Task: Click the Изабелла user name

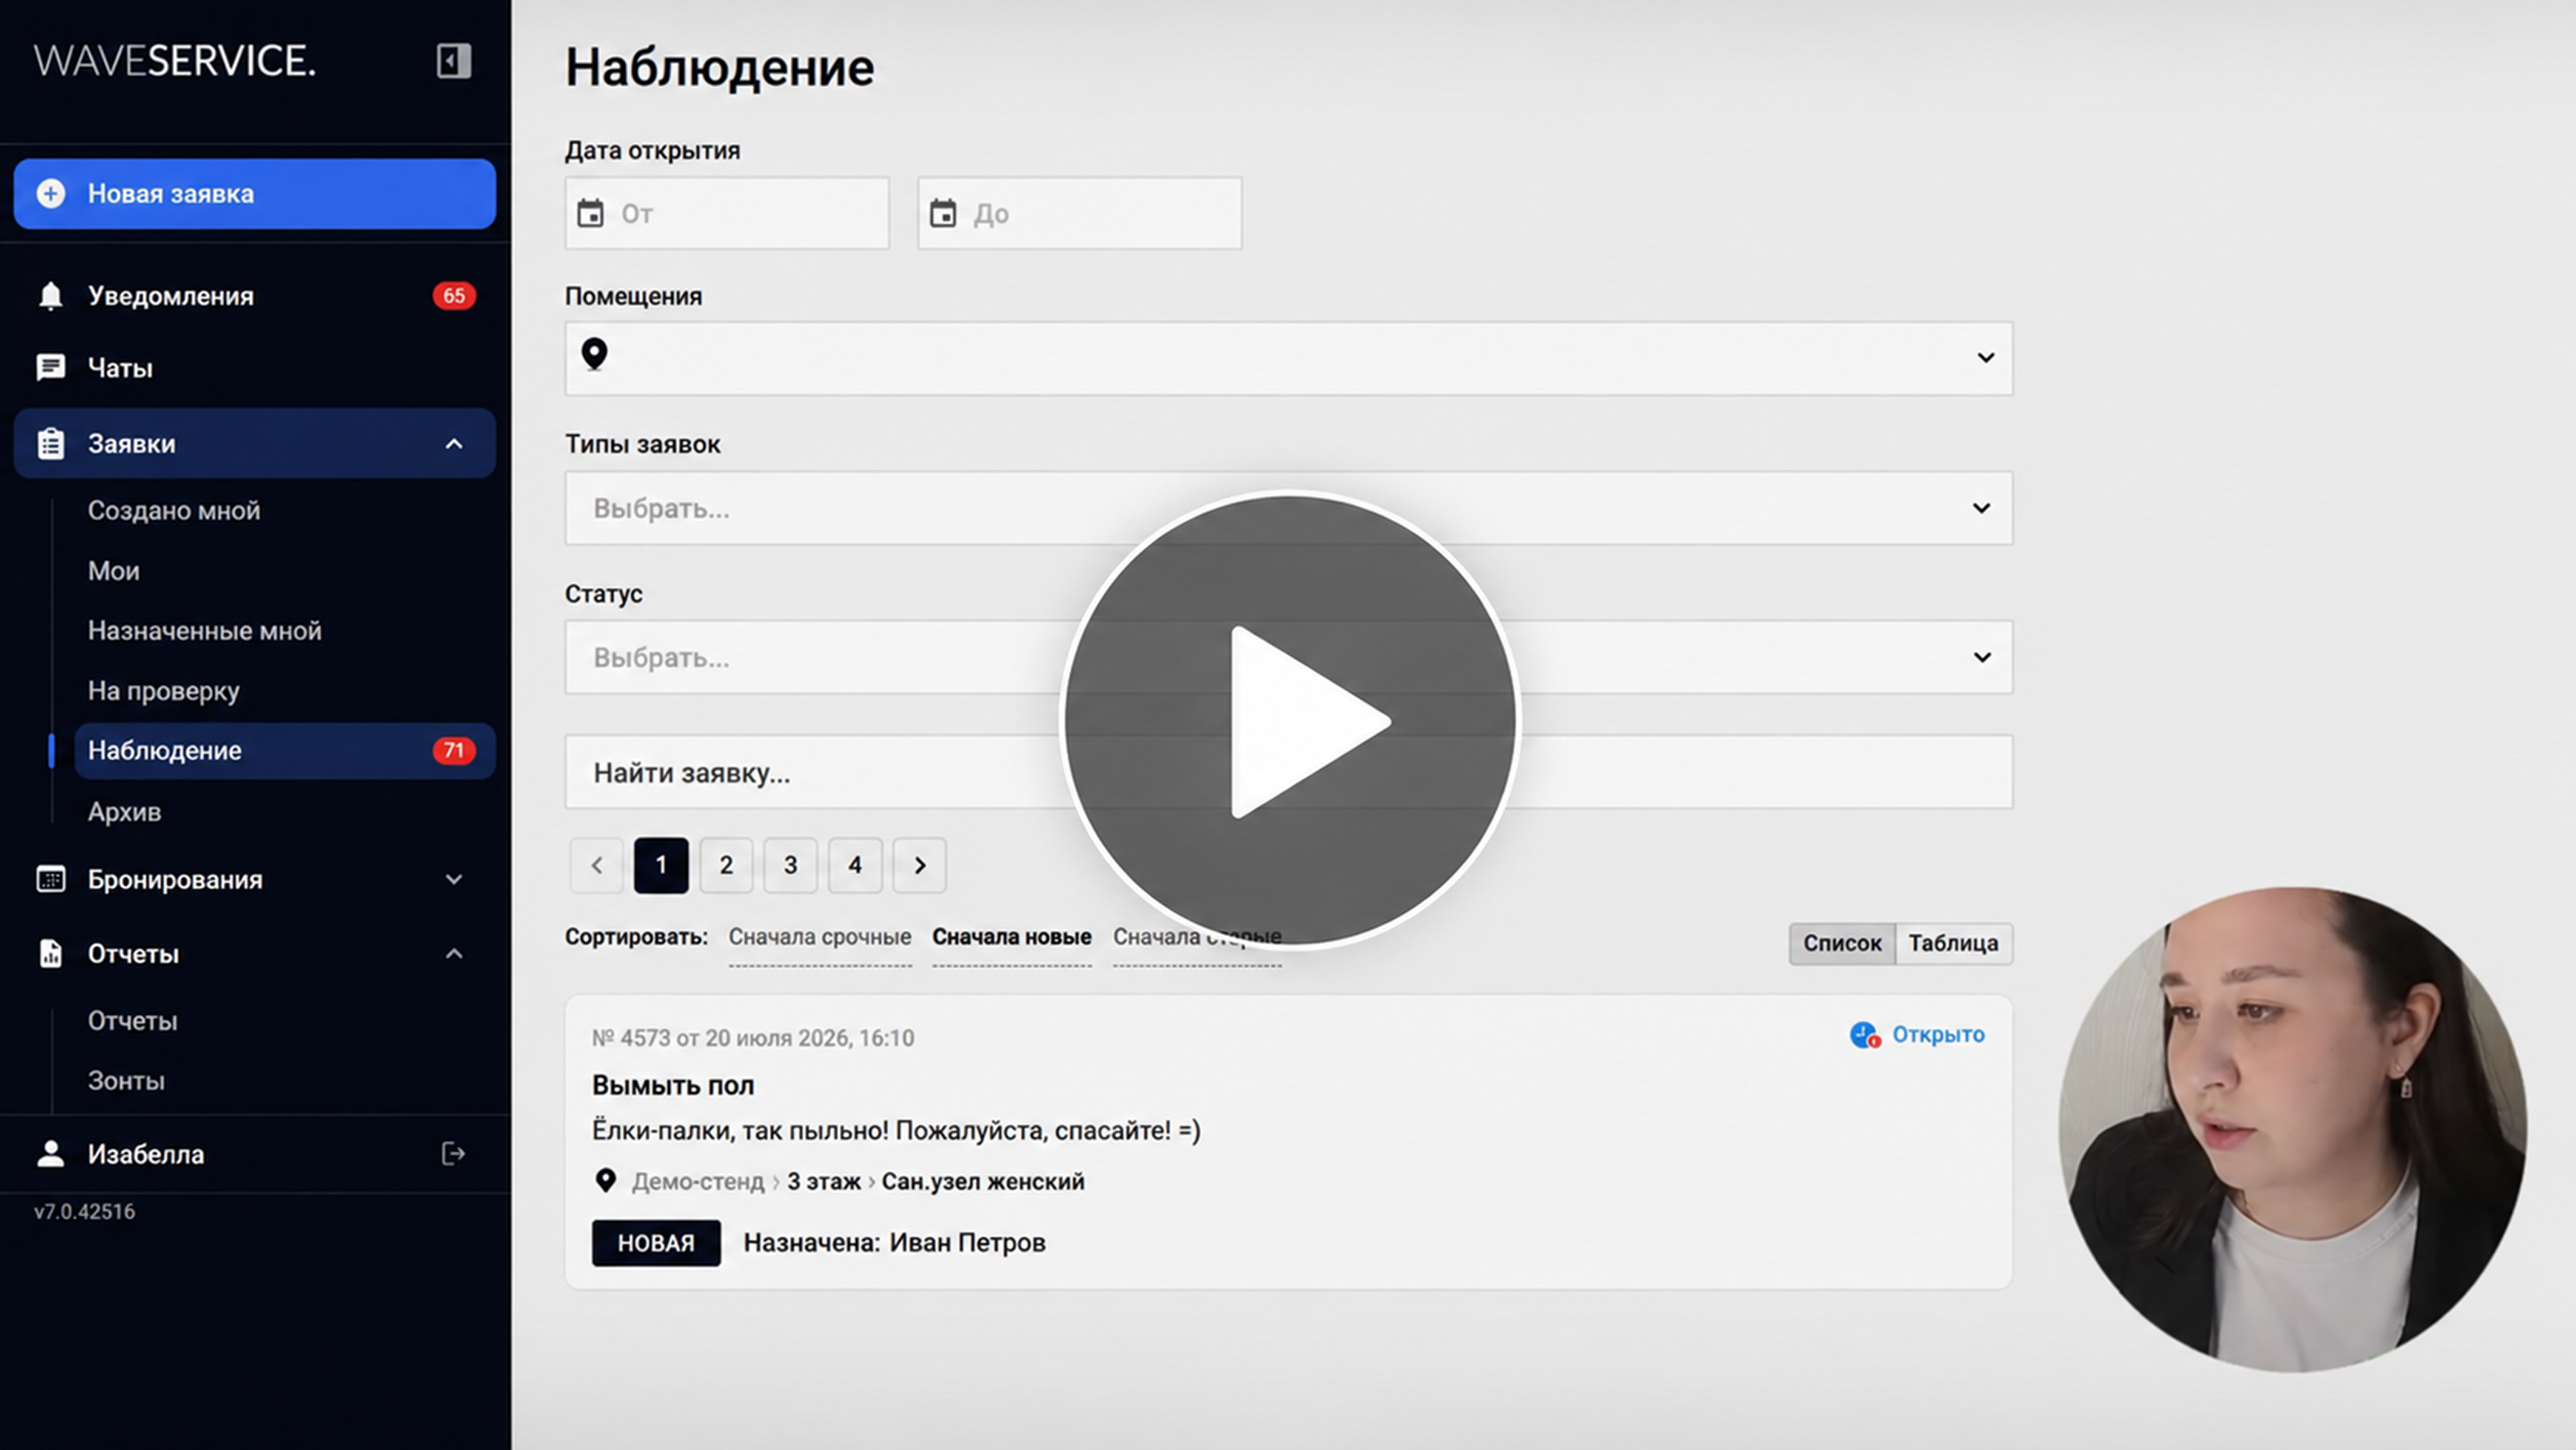Action: (146, 1154)
